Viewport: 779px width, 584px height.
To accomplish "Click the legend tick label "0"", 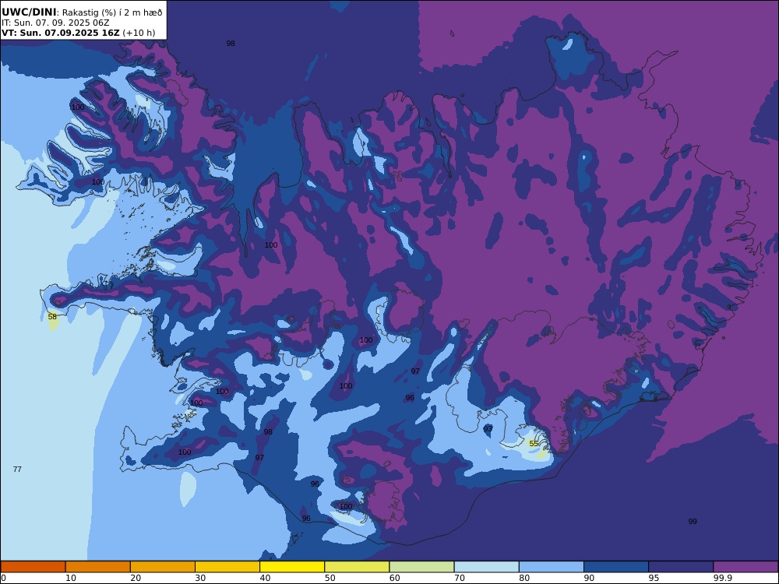I will (x=3, y=578).
